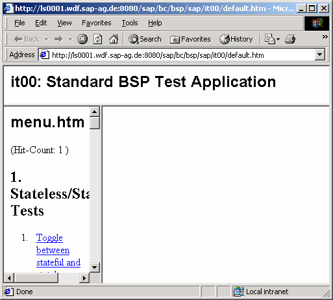Click the menu frame's vertical scrollbar down arrow
The width and height of the screenshot is (333, 300).
click(x=94, y=268)
